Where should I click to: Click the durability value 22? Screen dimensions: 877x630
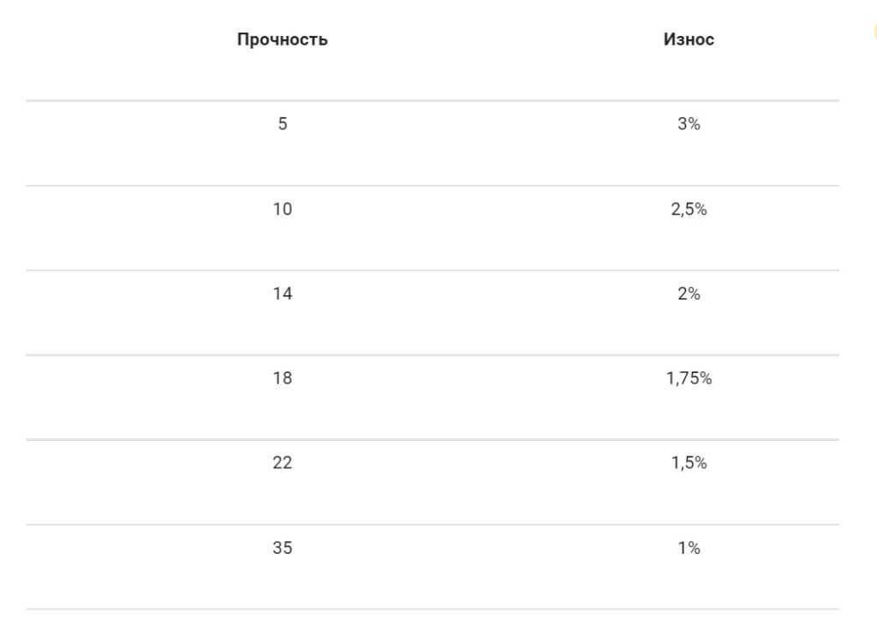point(283,463)
